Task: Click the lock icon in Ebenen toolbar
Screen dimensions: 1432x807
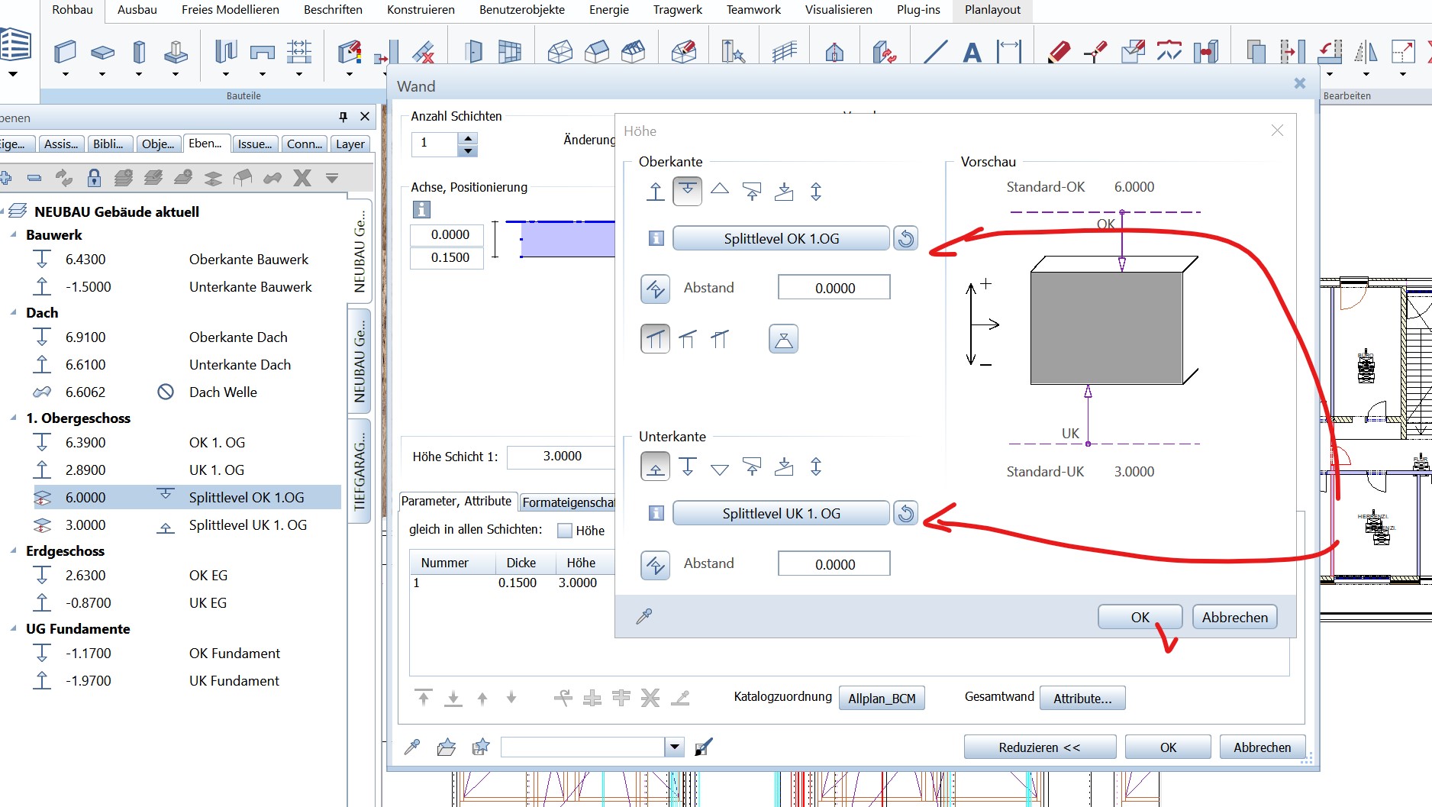Action: click(x=94, y=178)
